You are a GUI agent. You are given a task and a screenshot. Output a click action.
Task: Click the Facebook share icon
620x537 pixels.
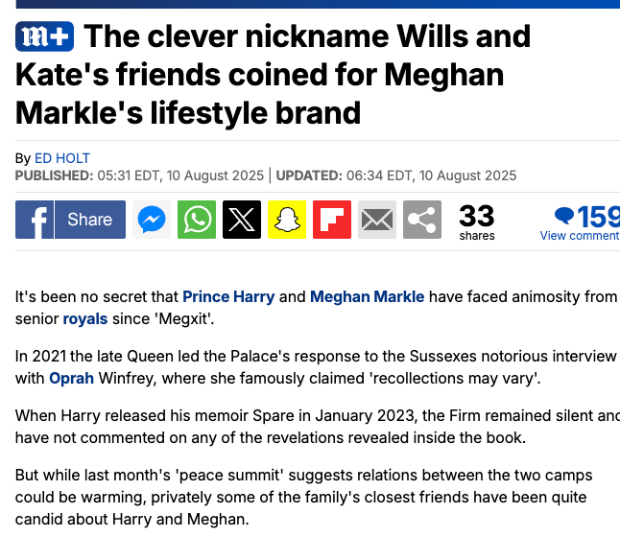[35, 220]
